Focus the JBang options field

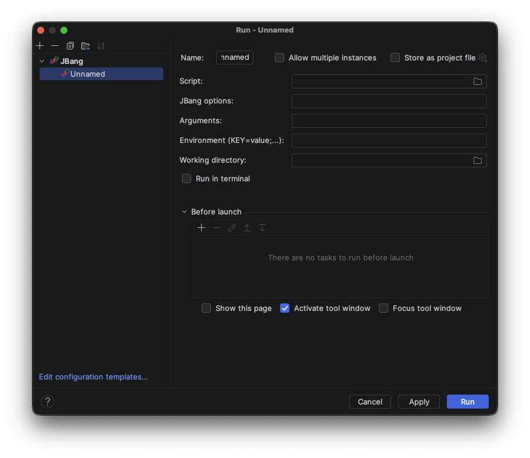[x=389, y=101]
